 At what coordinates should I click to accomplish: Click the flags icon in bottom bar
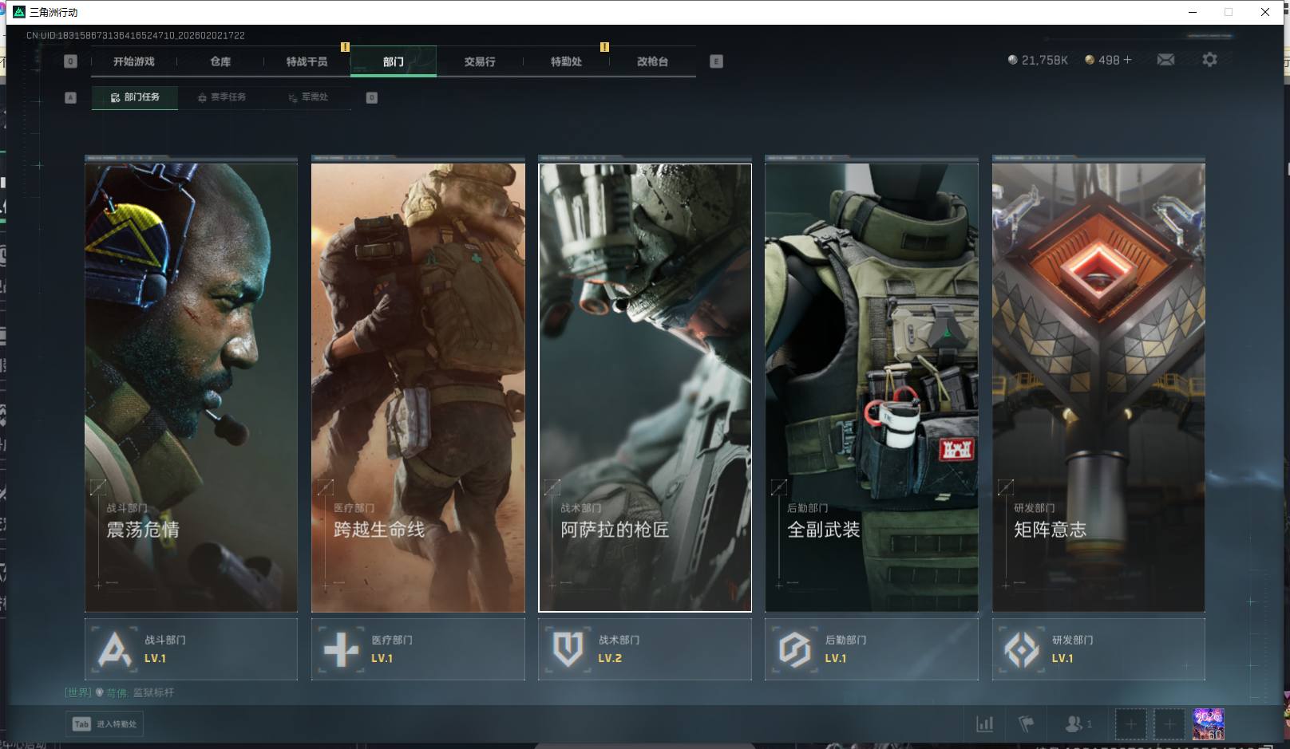pos(1027,724)
